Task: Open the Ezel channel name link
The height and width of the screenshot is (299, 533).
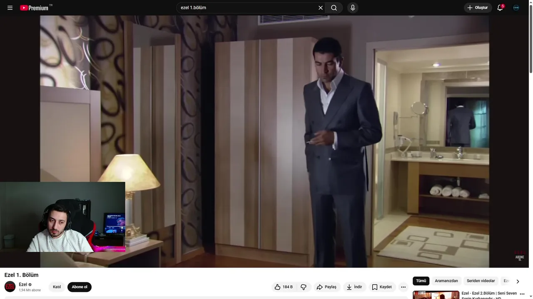Action: 23,284
